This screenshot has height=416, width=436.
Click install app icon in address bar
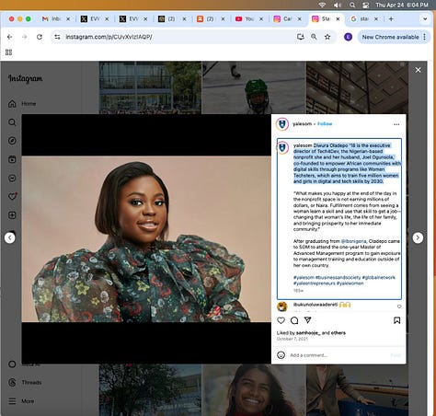301,37
